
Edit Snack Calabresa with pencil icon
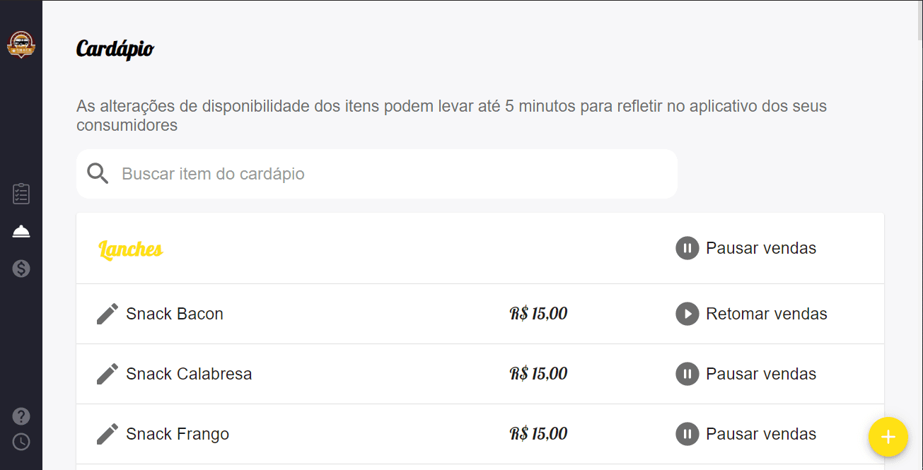(108, 374)
